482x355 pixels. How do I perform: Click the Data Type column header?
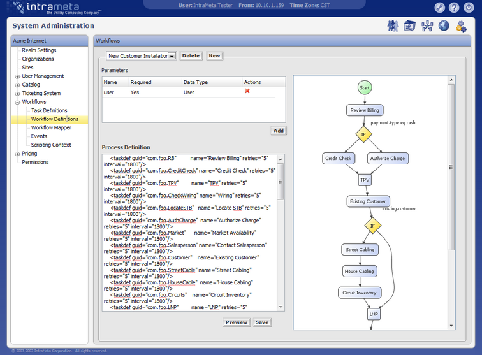click(212, 82)
